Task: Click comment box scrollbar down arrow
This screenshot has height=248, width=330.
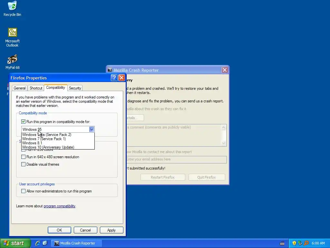Action: coord(224,143)
